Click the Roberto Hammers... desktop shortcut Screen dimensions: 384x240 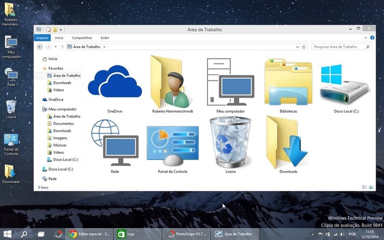(x=11, y=14)
